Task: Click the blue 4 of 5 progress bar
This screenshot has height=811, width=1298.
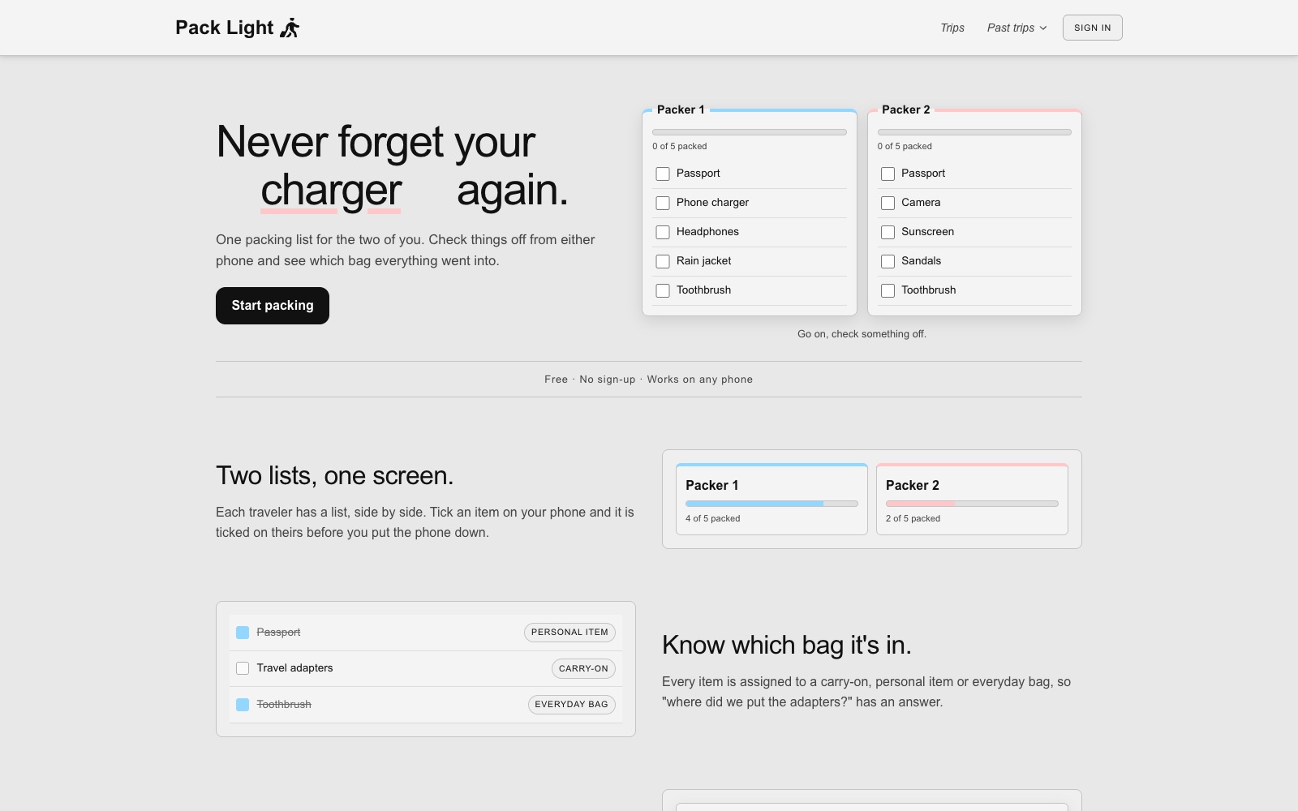Action: (771, 504)
